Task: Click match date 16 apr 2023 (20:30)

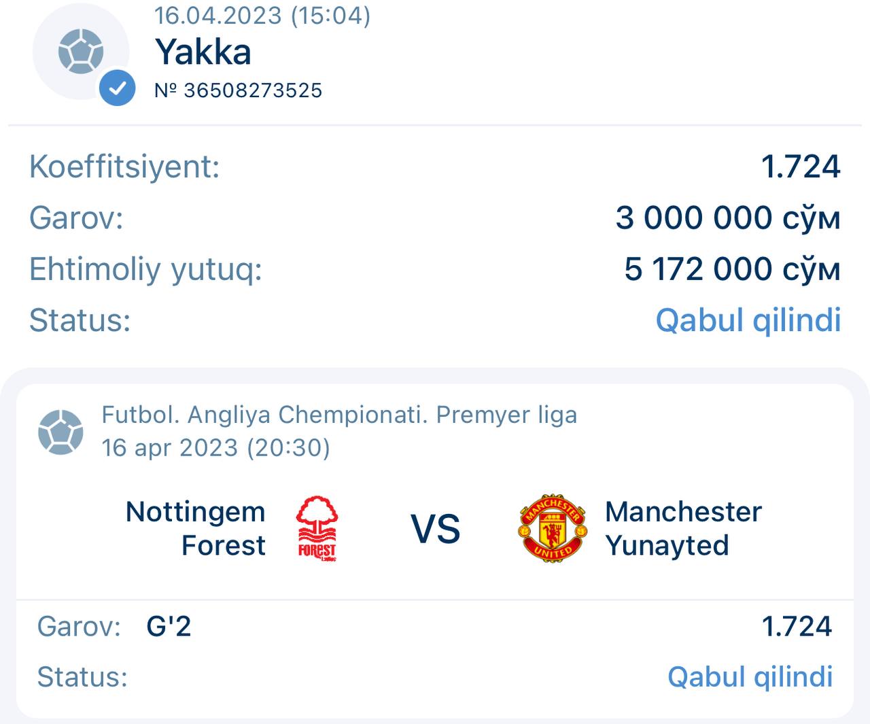Action: pyautogui.click(x=215, y=447)
